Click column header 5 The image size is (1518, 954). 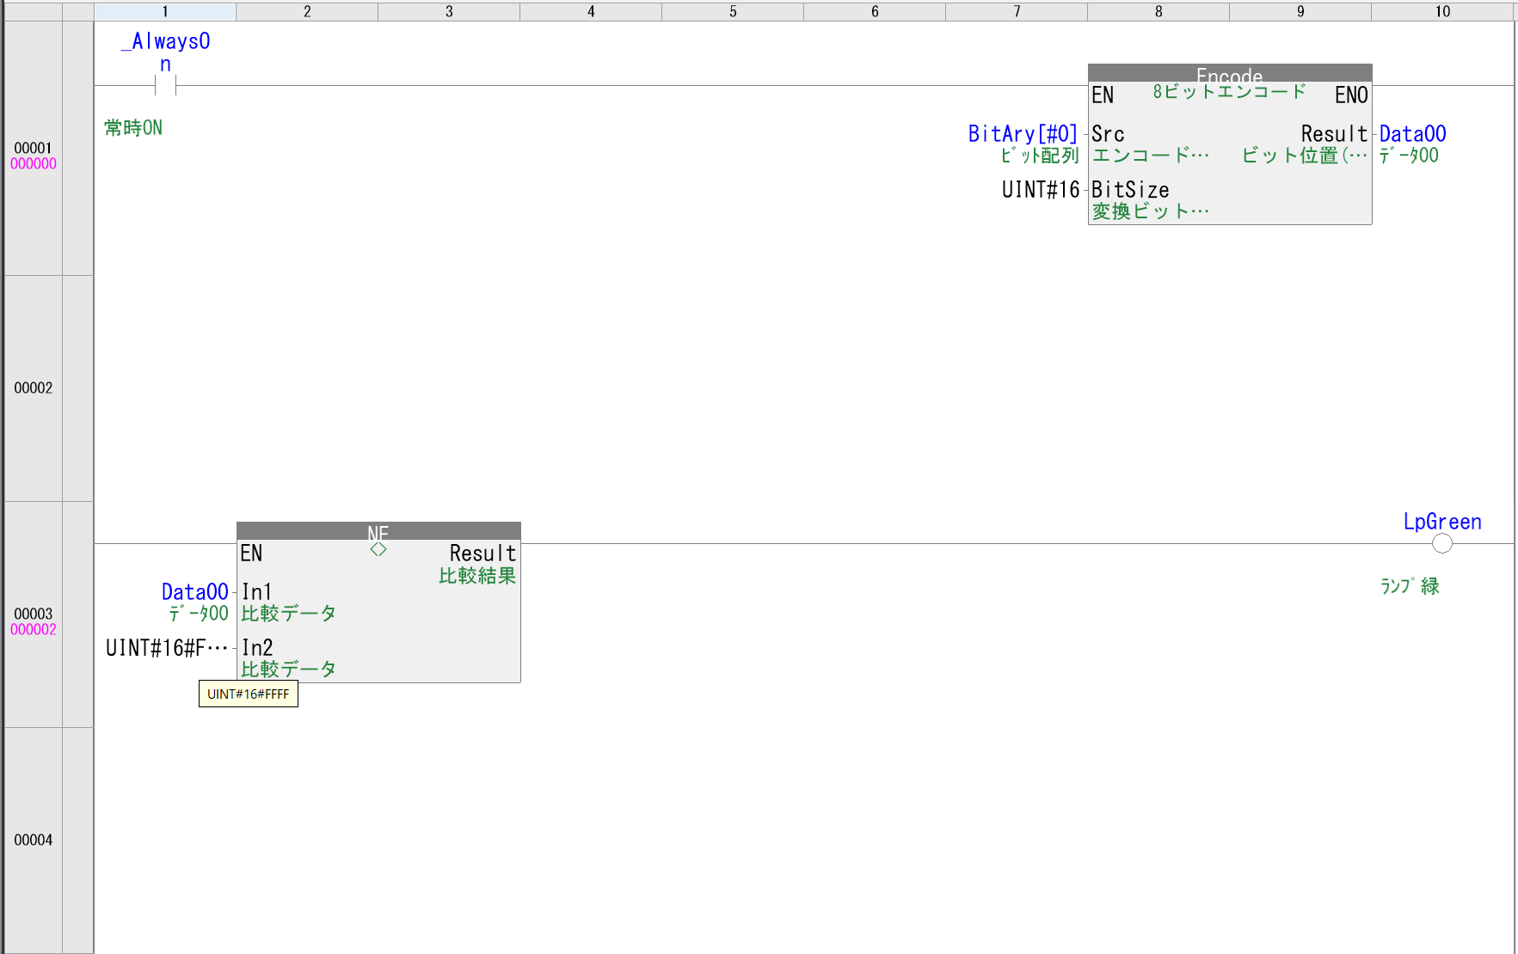(733, 11)
